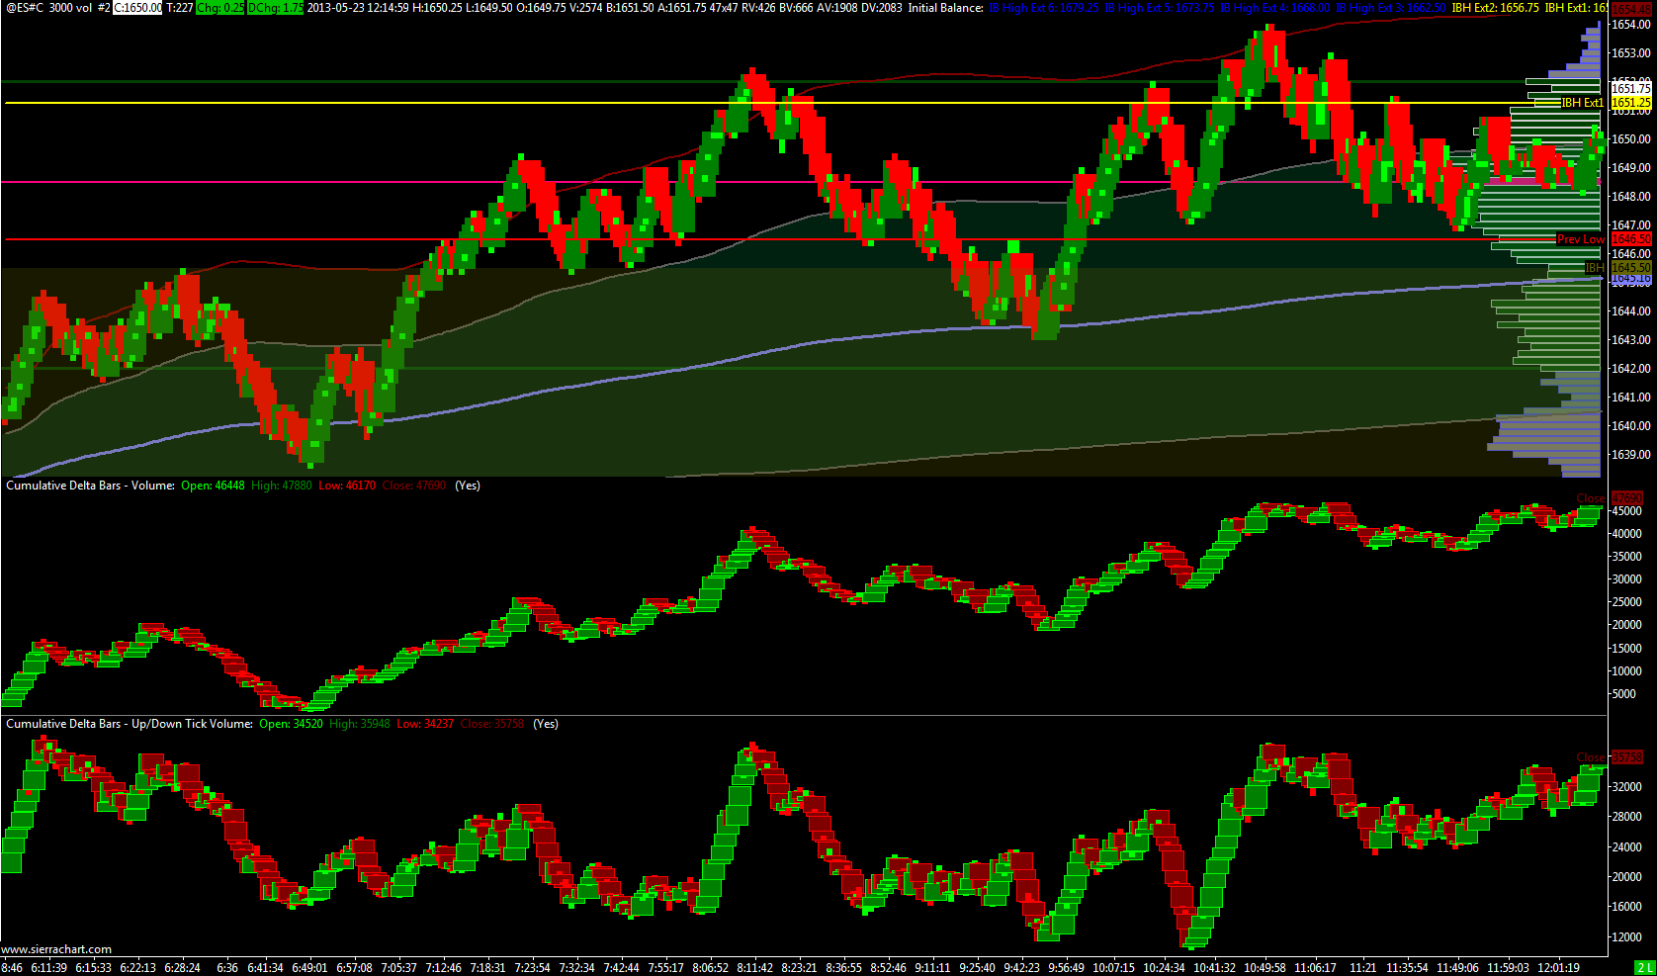Click the 12000 tick volume scale label
1657x976 pixels.
point(1627,937)
